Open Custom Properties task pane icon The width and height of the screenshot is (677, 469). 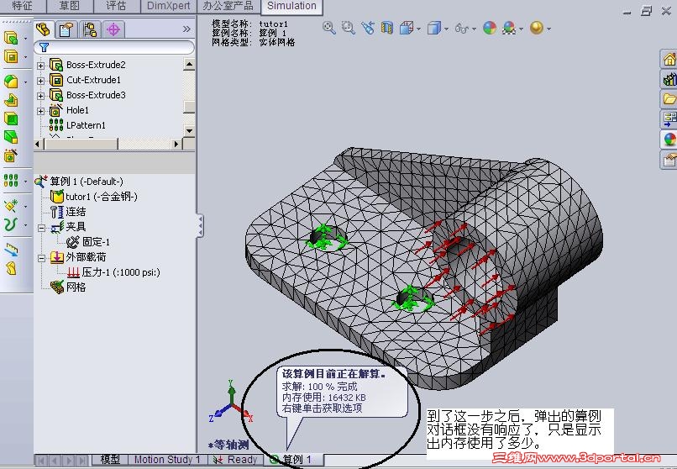coord(669,160)
